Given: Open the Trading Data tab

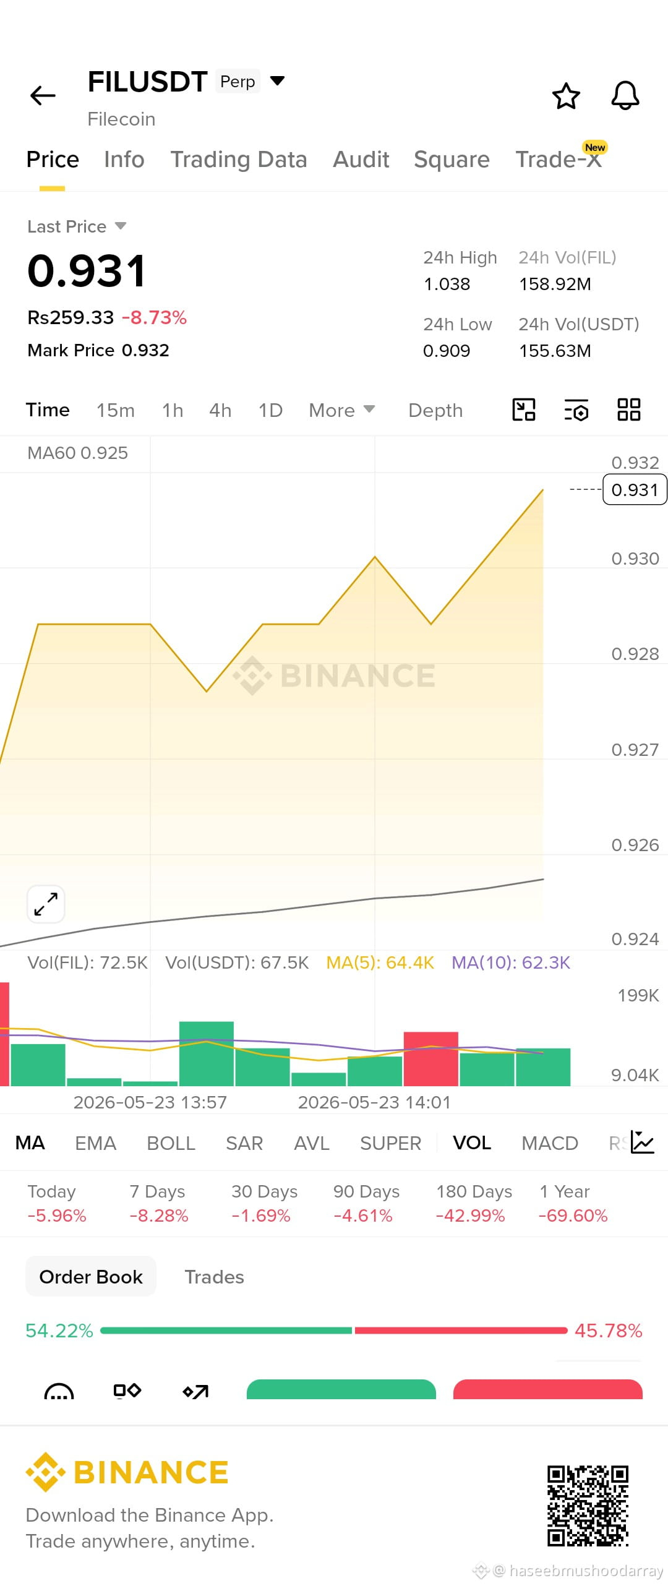Looking at the screenshot, I should pos(239,160).
